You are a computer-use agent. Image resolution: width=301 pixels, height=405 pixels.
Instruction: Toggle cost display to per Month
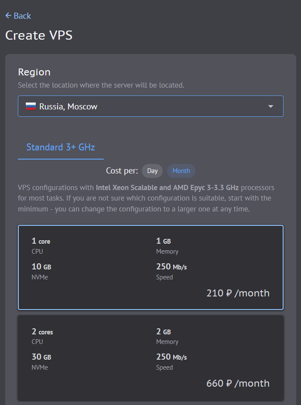(181, 171)
